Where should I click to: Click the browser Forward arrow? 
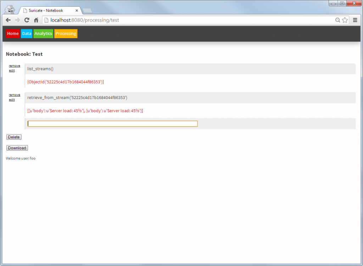coord(17,20)
